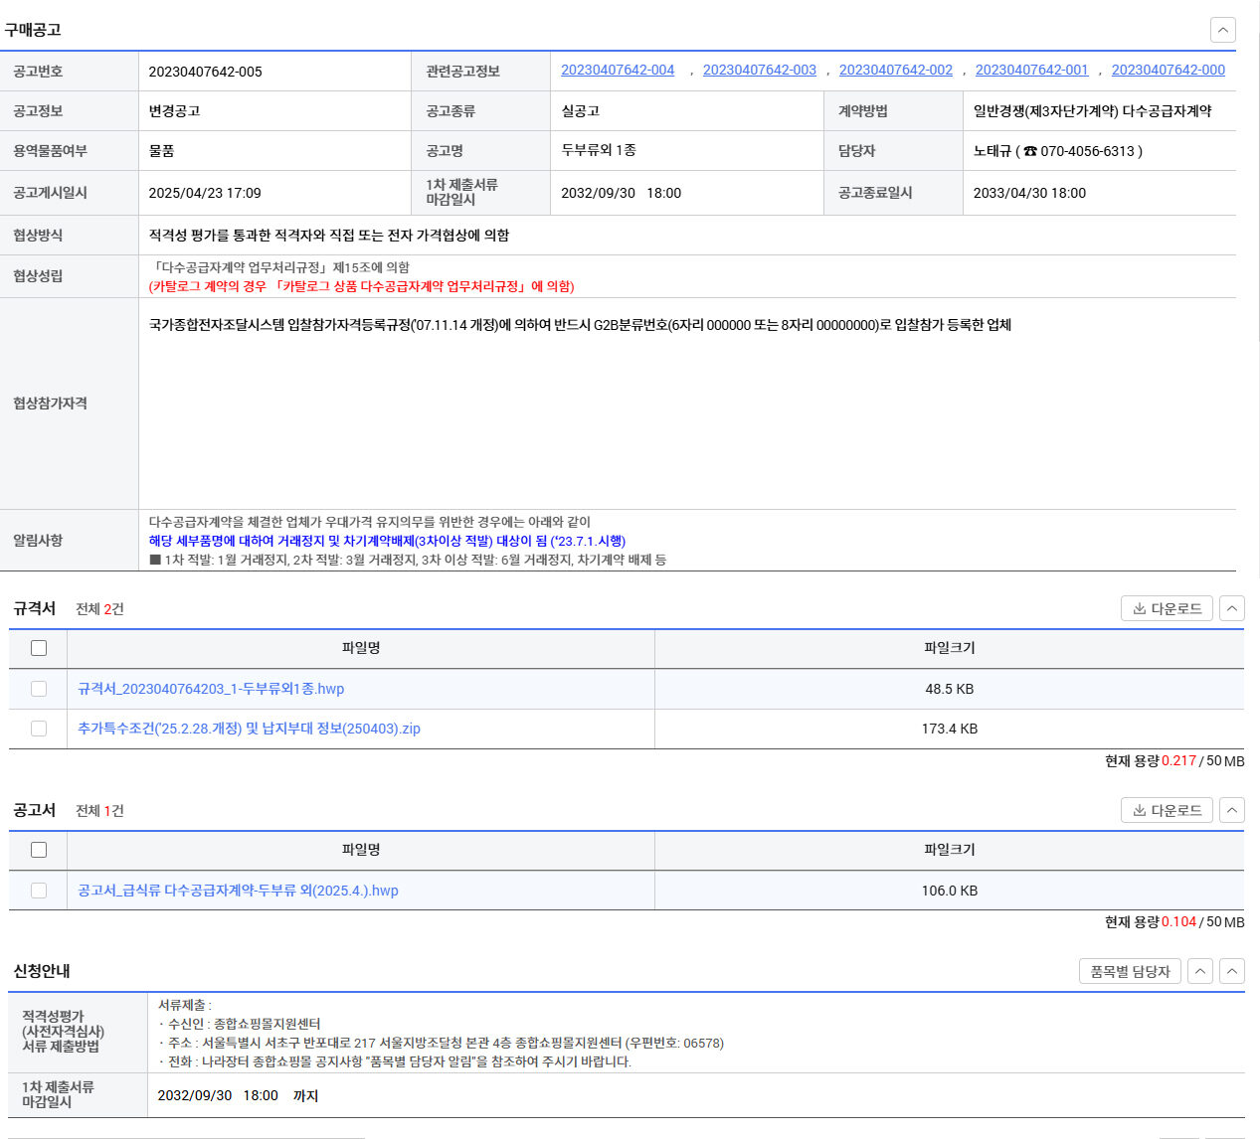
Task: Collapse the 규격서 file list section
Action: [1231, 608]
